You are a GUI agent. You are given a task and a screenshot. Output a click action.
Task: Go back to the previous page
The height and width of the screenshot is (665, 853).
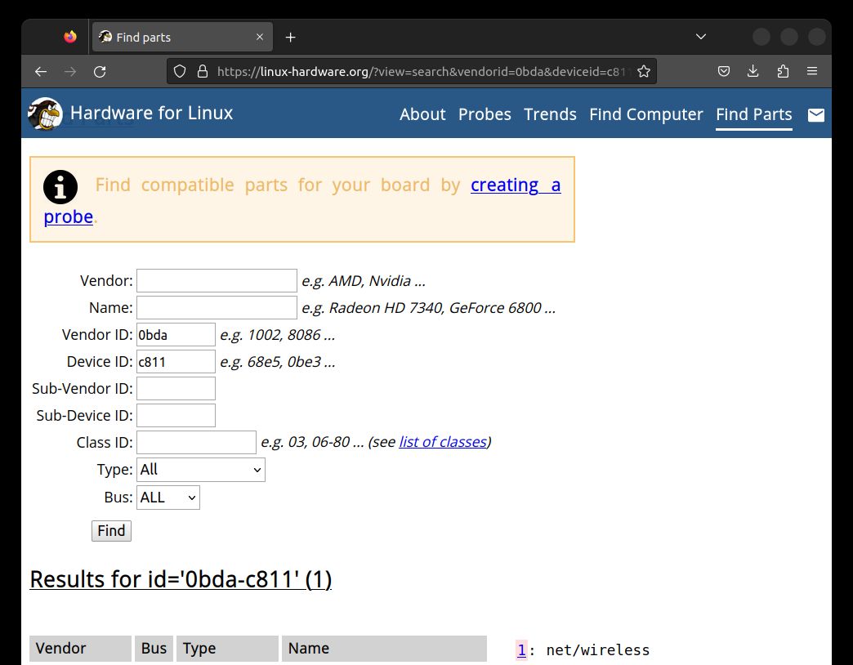41,72
